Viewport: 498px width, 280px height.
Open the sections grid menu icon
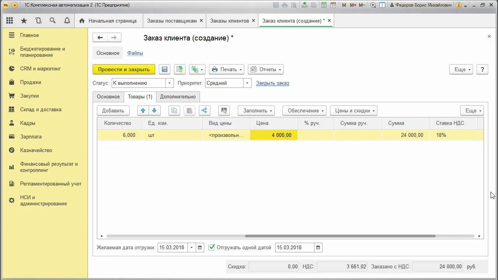10,21
